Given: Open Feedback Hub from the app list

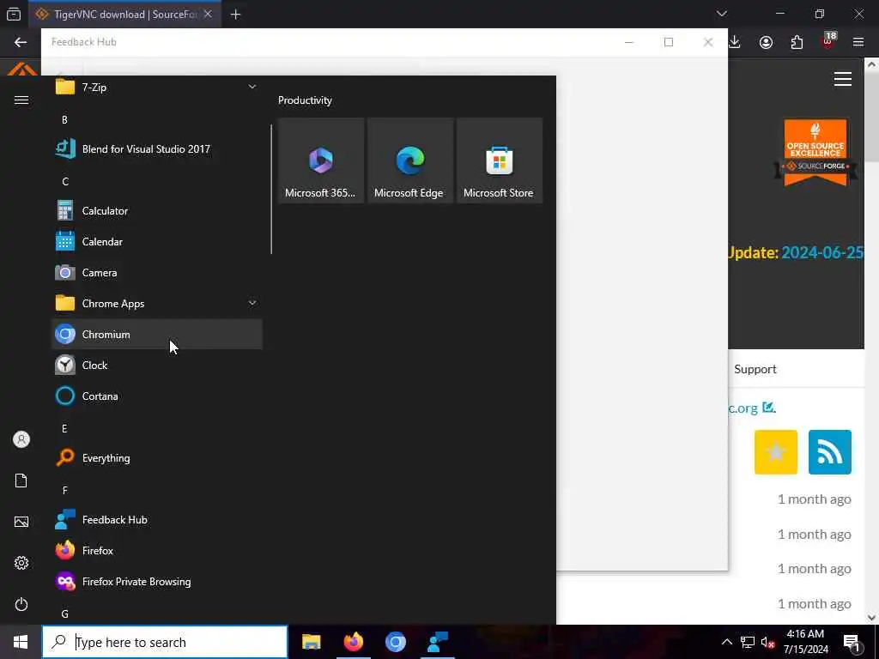Looking at the screenshot, I should point(156,519).
